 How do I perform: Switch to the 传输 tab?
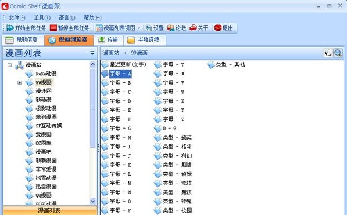tap(108, 40)
